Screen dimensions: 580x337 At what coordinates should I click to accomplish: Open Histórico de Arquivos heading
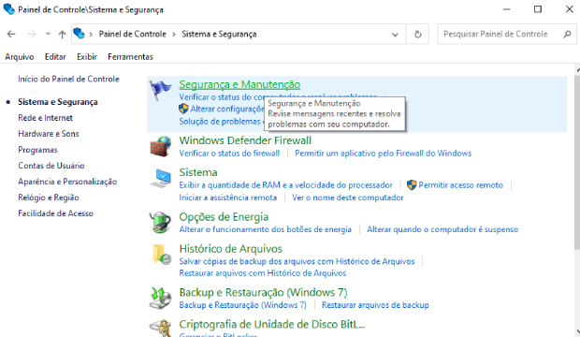(231, 249)
